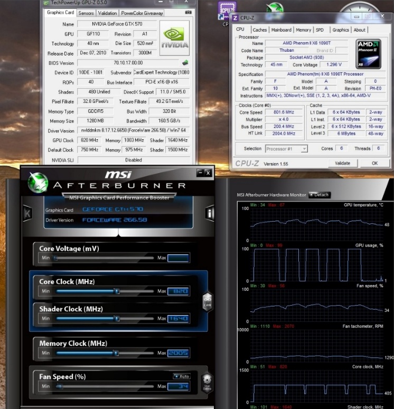Click the Core Clock value field 820

[x=178, y=291]
